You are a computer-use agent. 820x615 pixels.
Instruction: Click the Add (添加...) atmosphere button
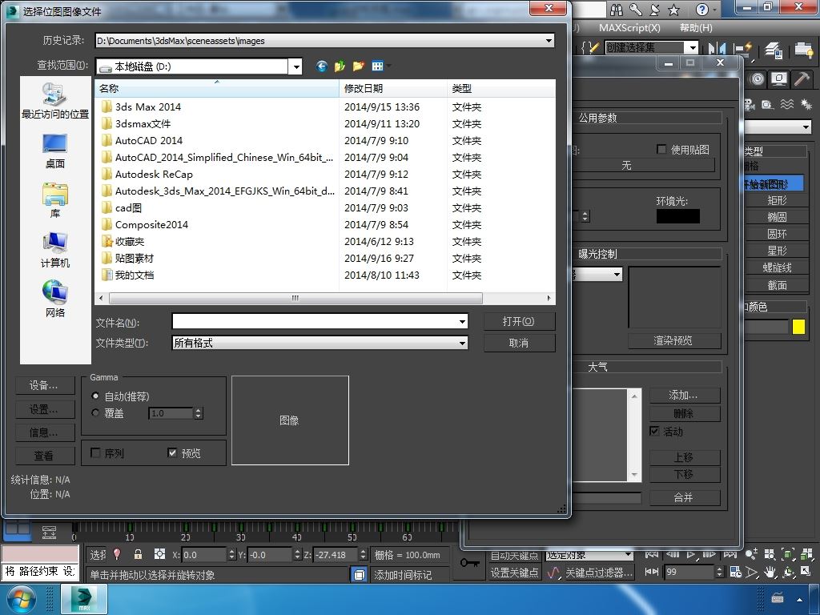pyautogui.click(x=685, y=395)
